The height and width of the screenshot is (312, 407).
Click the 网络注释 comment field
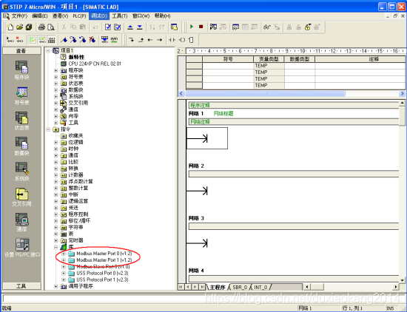pyautogui.click(x=294, y=122)
